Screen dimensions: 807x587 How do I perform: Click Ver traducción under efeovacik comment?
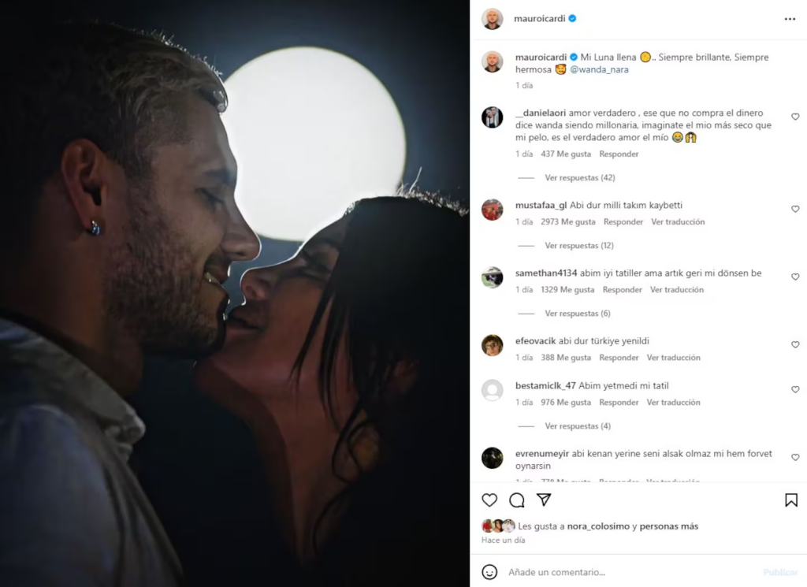(x=673, y=358)
